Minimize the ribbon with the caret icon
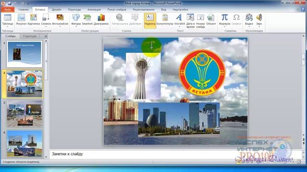This screenshot has height=172, width=307. pyautogui.click(x=298, y=10)
